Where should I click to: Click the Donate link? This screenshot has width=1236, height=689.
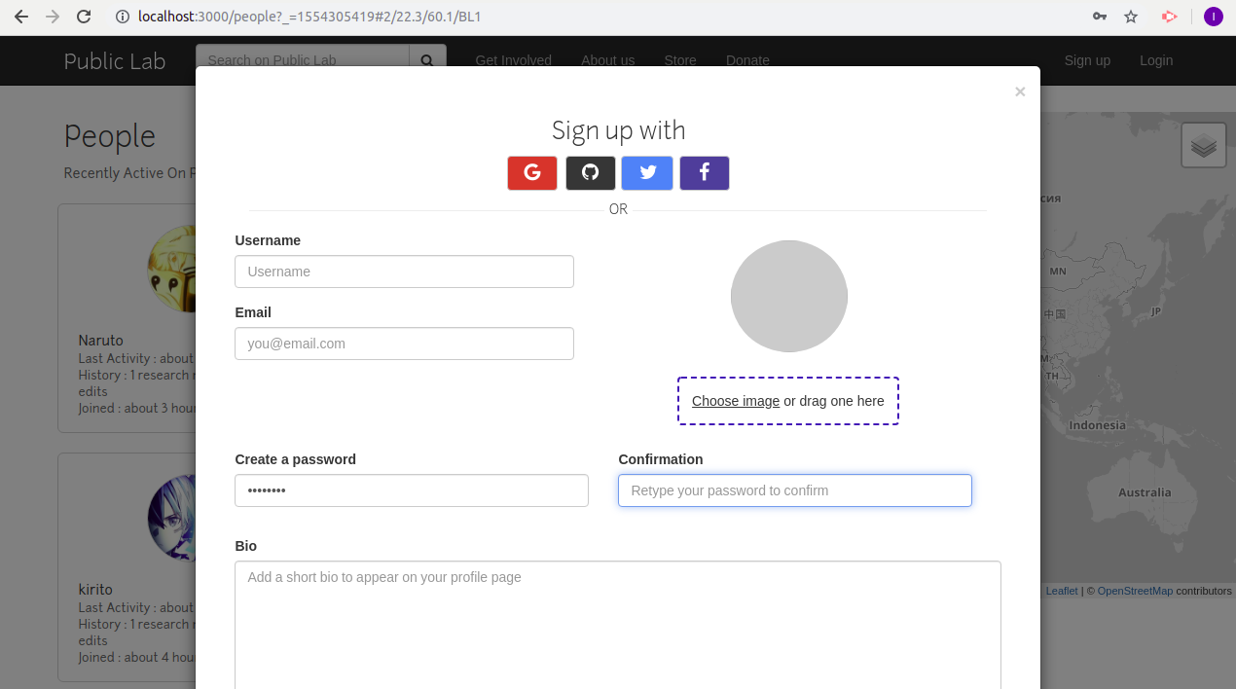[747, 60]
